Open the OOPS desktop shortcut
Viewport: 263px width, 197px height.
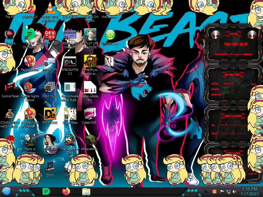click(x=50, y=166)
